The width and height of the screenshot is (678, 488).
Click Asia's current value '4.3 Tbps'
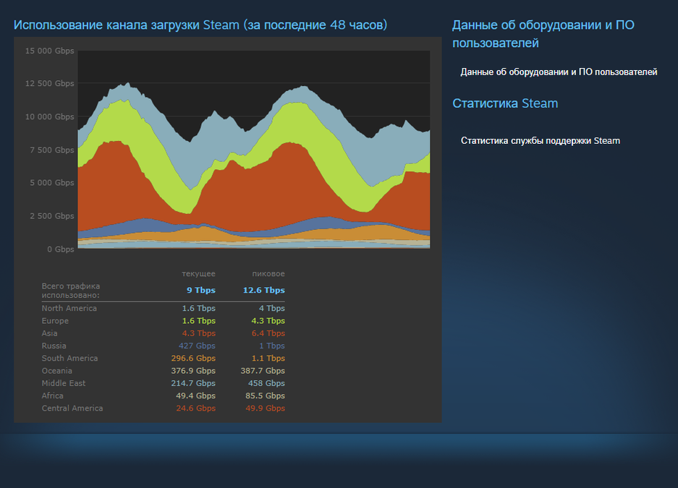pos(199,333)
